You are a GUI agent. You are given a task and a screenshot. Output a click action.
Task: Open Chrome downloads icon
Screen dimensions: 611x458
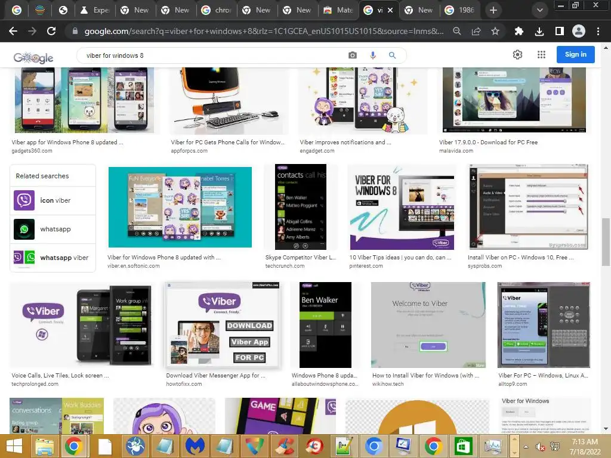coord(539,31)
